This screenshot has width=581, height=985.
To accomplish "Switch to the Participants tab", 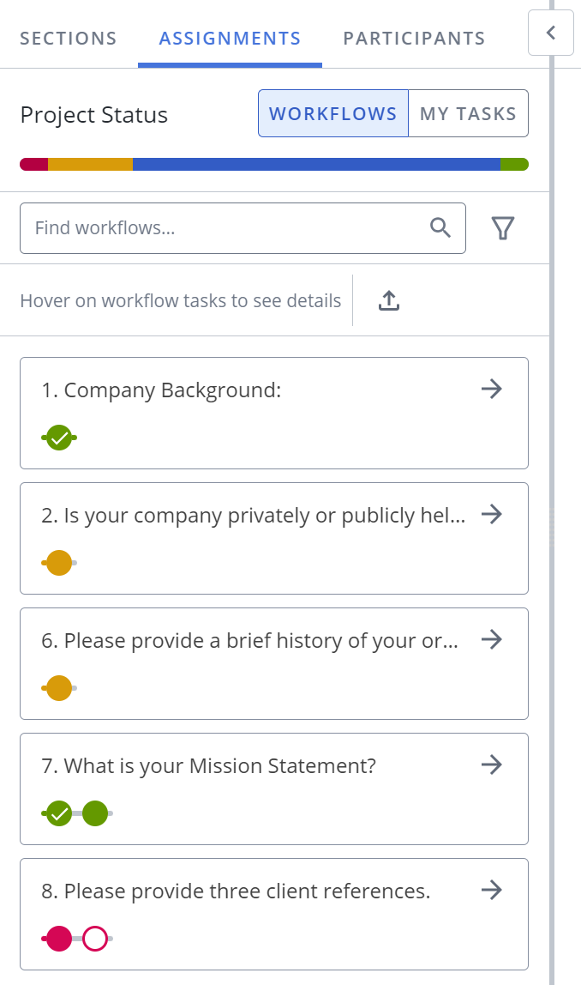I will click(414, 39).
